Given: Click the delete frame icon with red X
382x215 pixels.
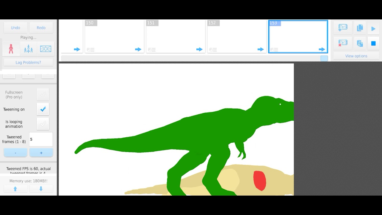Looking at the screenshot, I should tap(343, 43).
